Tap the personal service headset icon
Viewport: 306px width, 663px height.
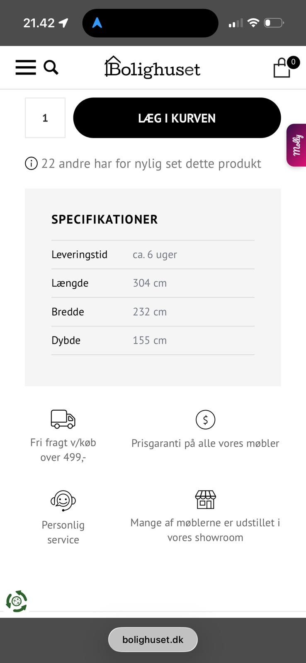pyautogui.click(x=63, y=500)
